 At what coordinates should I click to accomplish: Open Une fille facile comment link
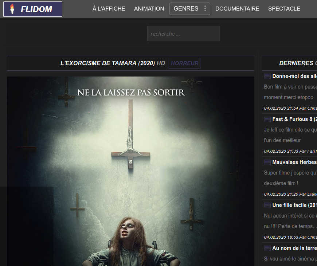click(294, 205)
